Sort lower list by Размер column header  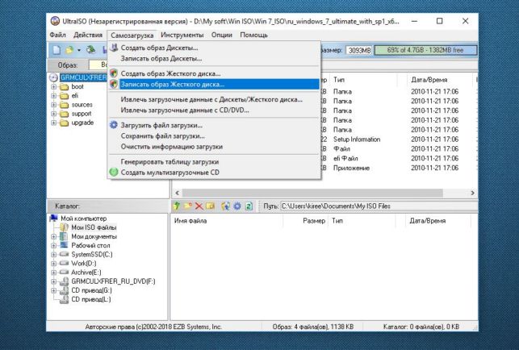point(305,221)
